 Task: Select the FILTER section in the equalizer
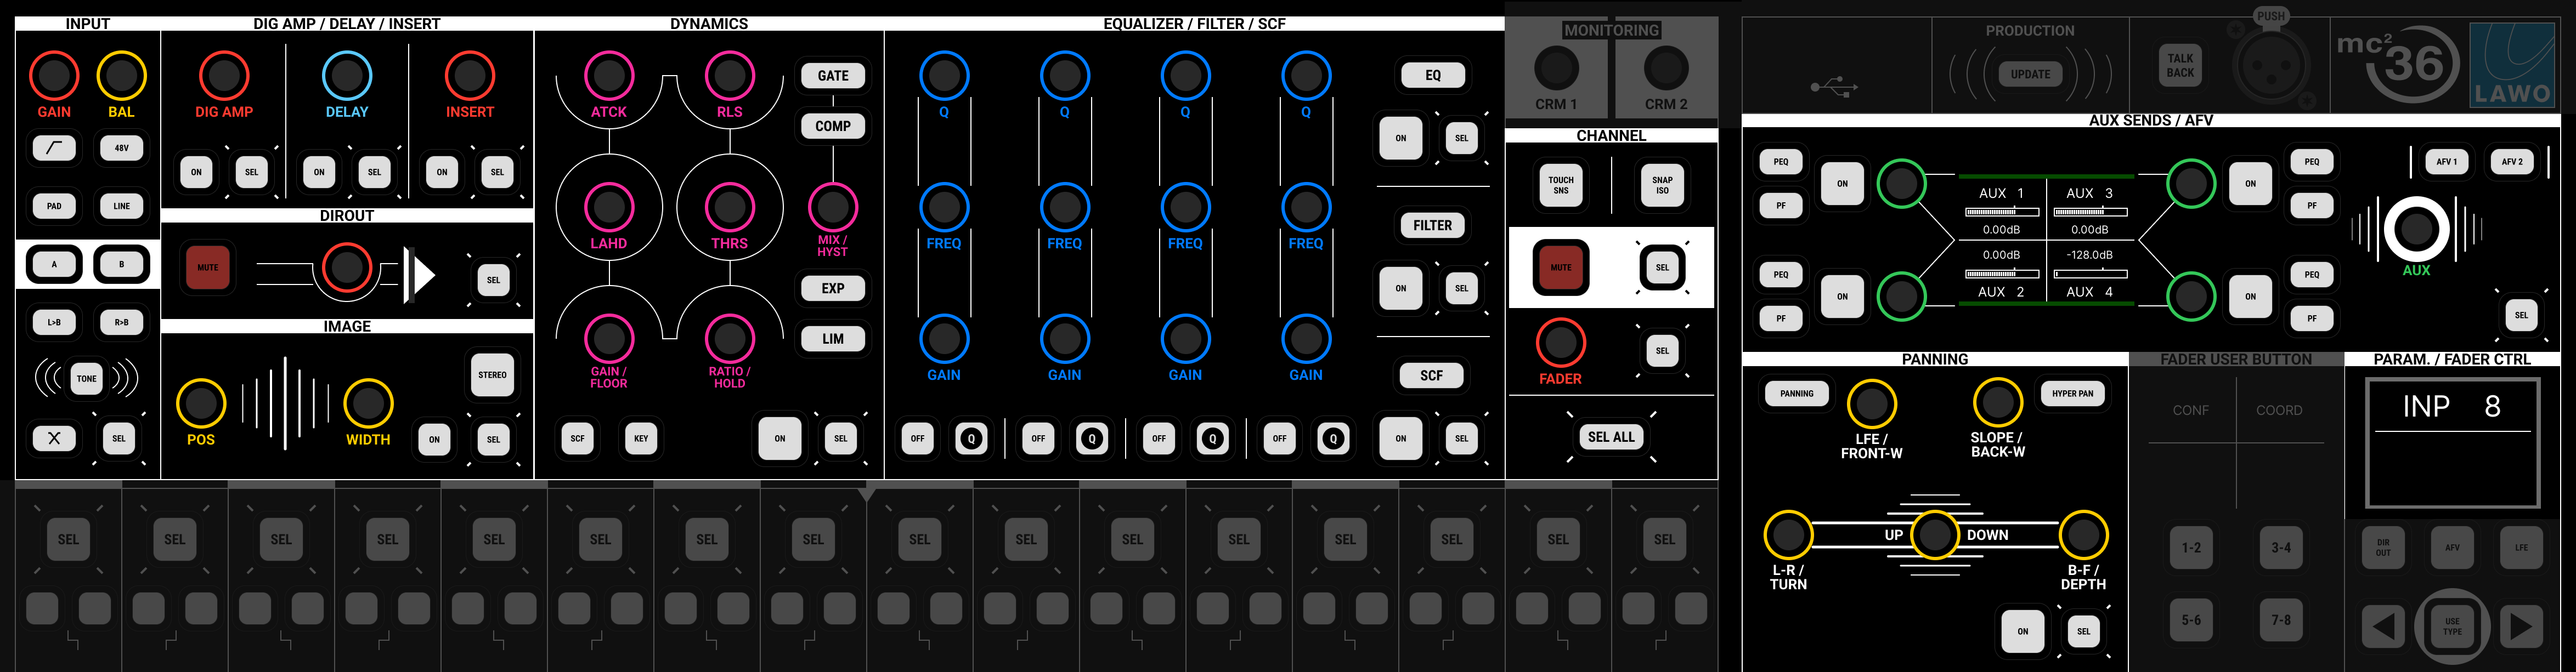point(1432,225)
